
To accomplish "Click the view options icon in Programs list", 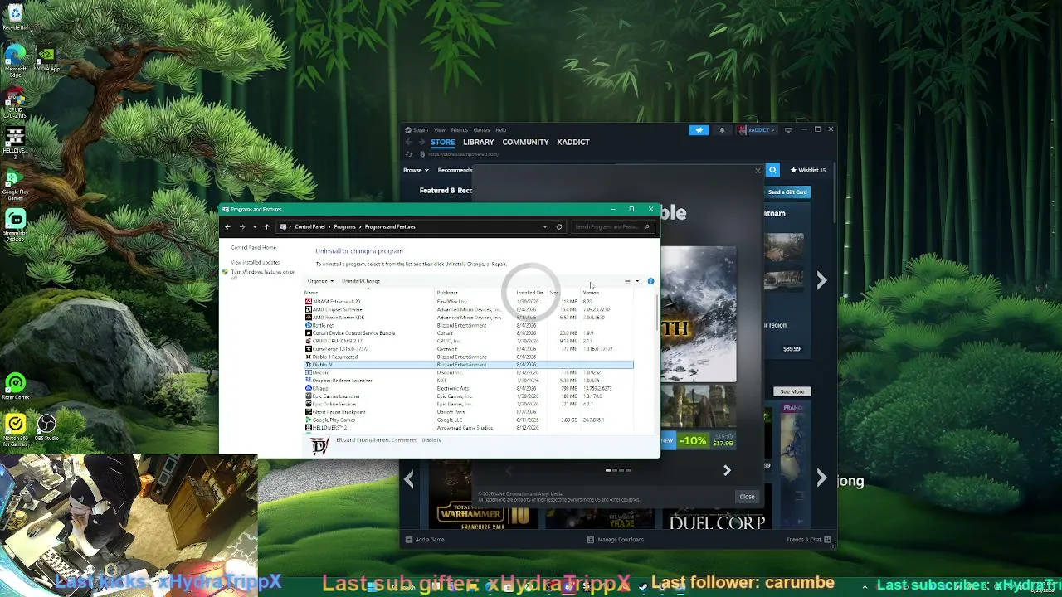I will click(627, 281).
